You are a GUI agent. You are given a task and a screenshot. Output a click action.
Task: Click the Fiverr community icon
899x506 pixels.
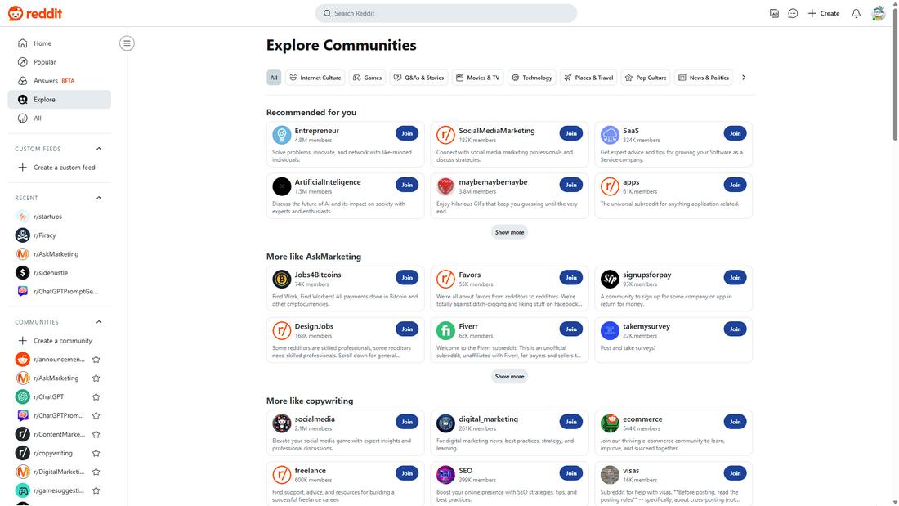coord(445,330)
